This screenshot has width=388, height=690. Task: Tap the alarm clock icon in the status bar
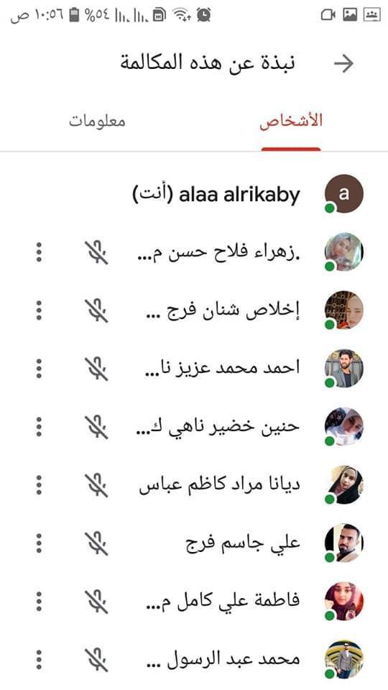pyautogui.click(x=203, y=15)
